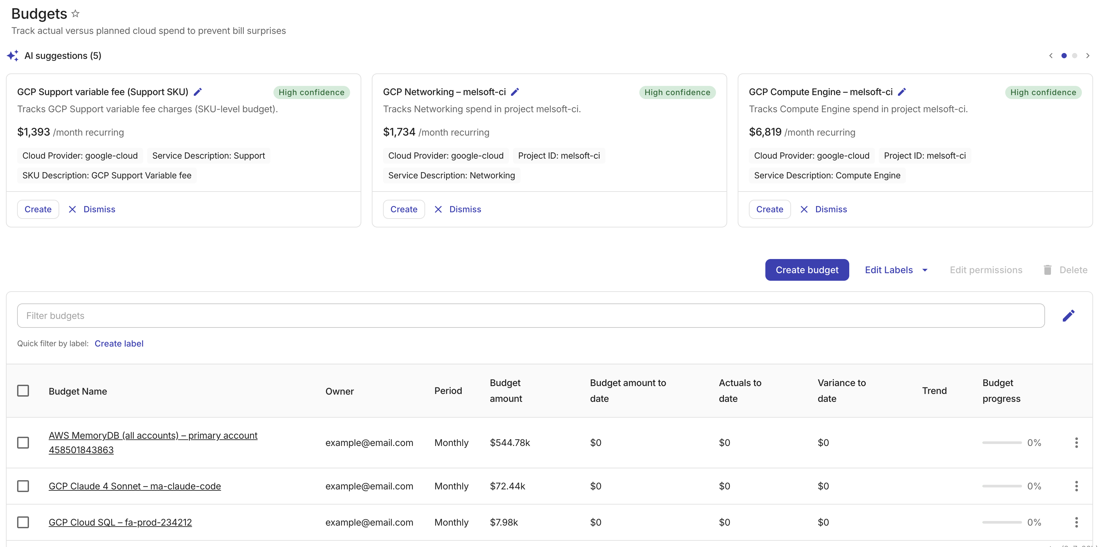Click the Owner column header

(340, 391)
